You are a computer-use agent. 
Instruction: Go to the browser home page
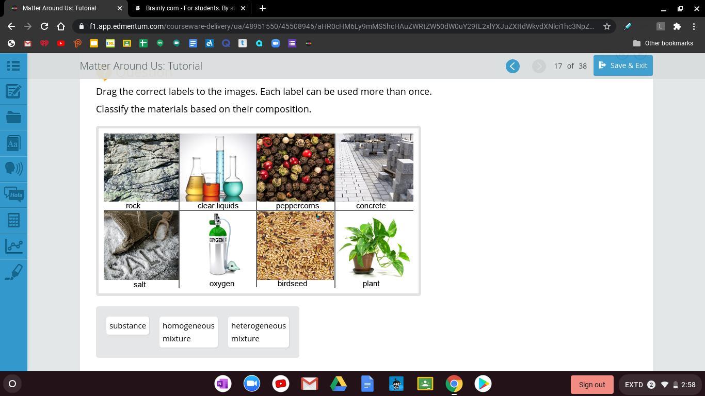point(61,26)
